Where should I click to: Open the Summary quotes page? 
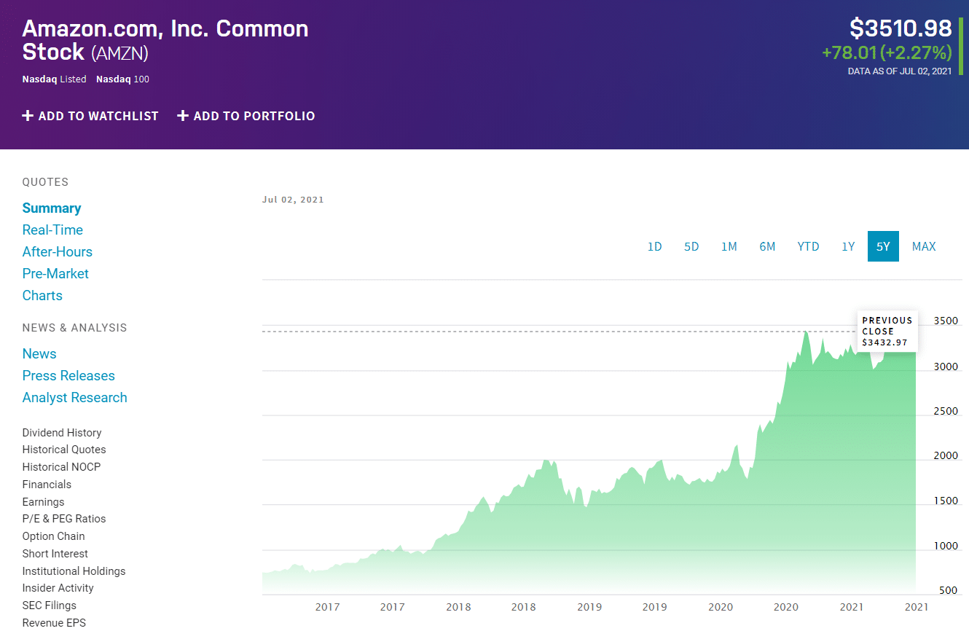pyautogui.click(x=52, y=208)
